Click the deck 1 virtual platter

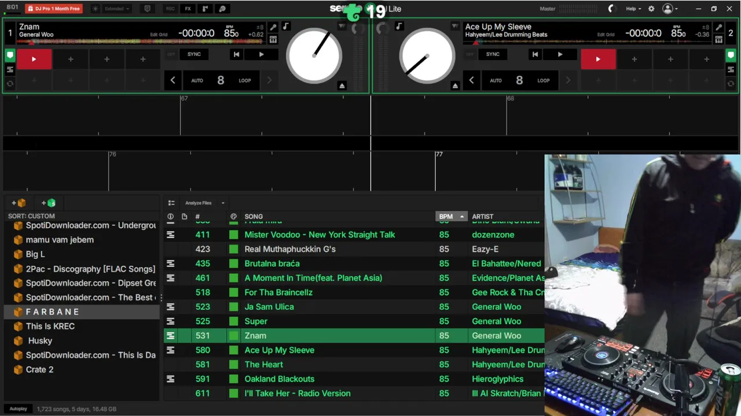(314, 56)
